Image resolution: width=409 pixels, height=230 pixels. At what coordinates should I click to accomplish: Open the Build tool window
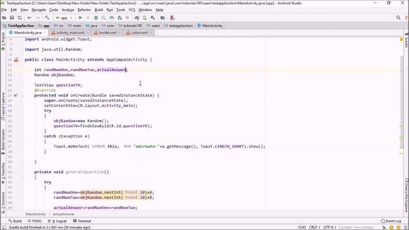pos(15,221)
